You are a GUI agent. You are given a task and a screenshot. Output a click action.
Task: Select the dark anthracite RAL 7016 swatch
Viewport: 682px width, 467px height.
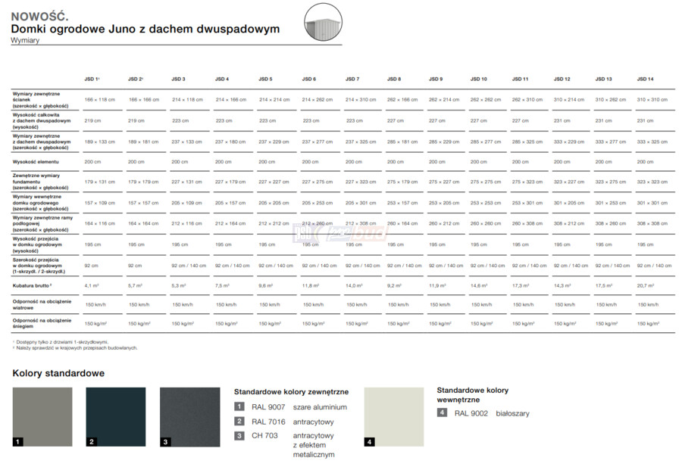tap(115, 417)
